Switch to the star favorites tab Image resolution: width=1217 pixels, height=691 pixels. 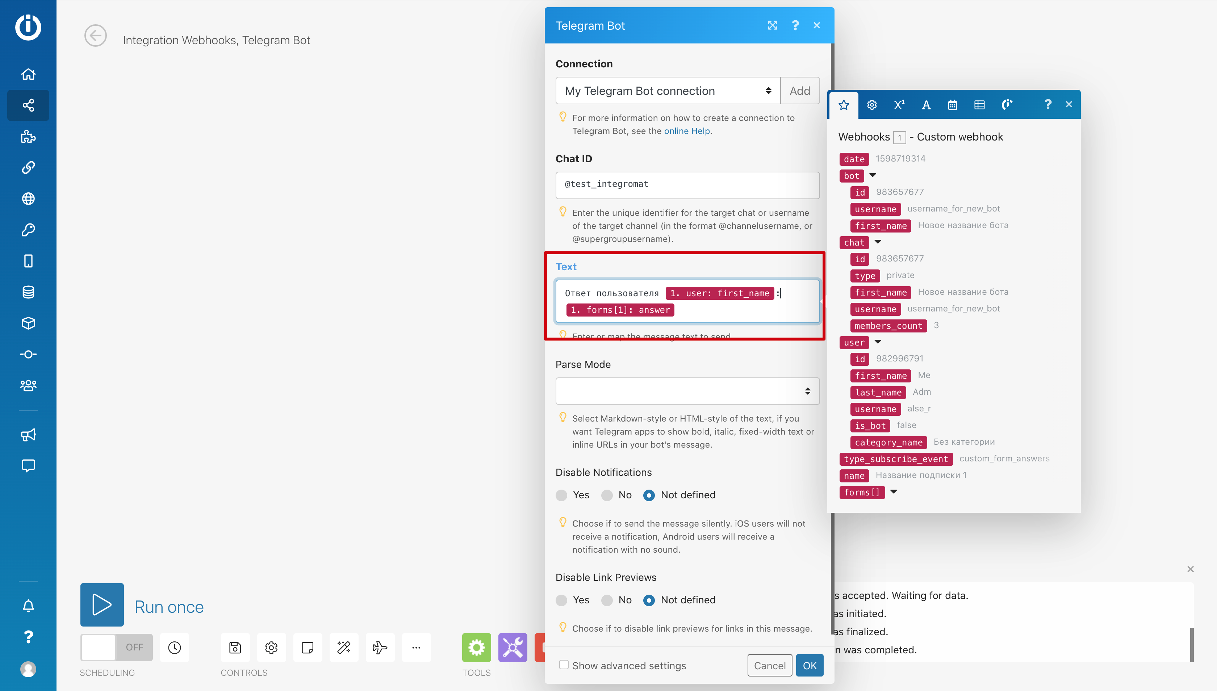pos(844,105)
